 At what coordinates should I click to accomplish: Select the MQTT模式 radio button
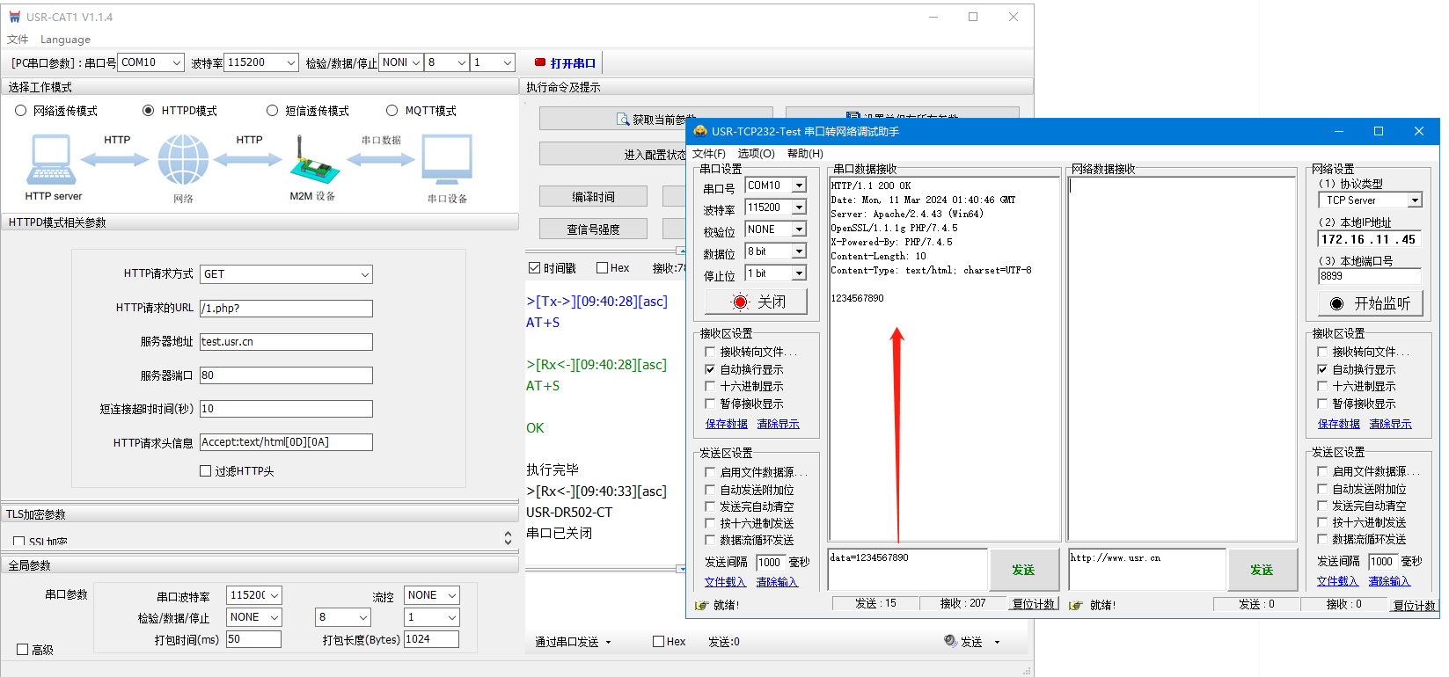(392, 111)
